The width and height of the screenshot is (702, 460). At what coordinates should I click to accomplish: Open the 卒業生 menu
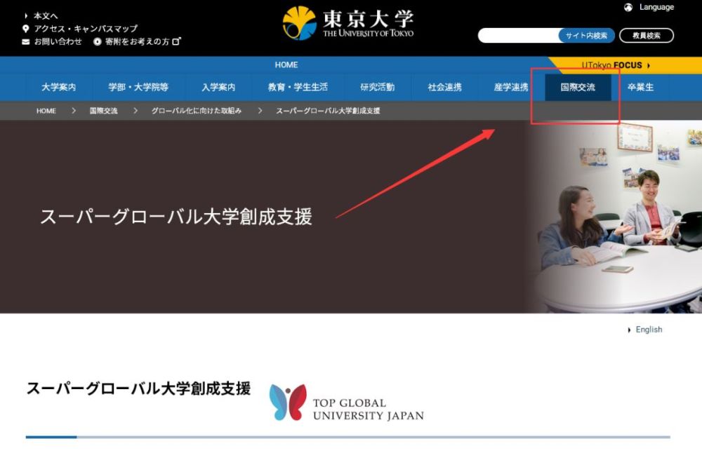(640, 87)
